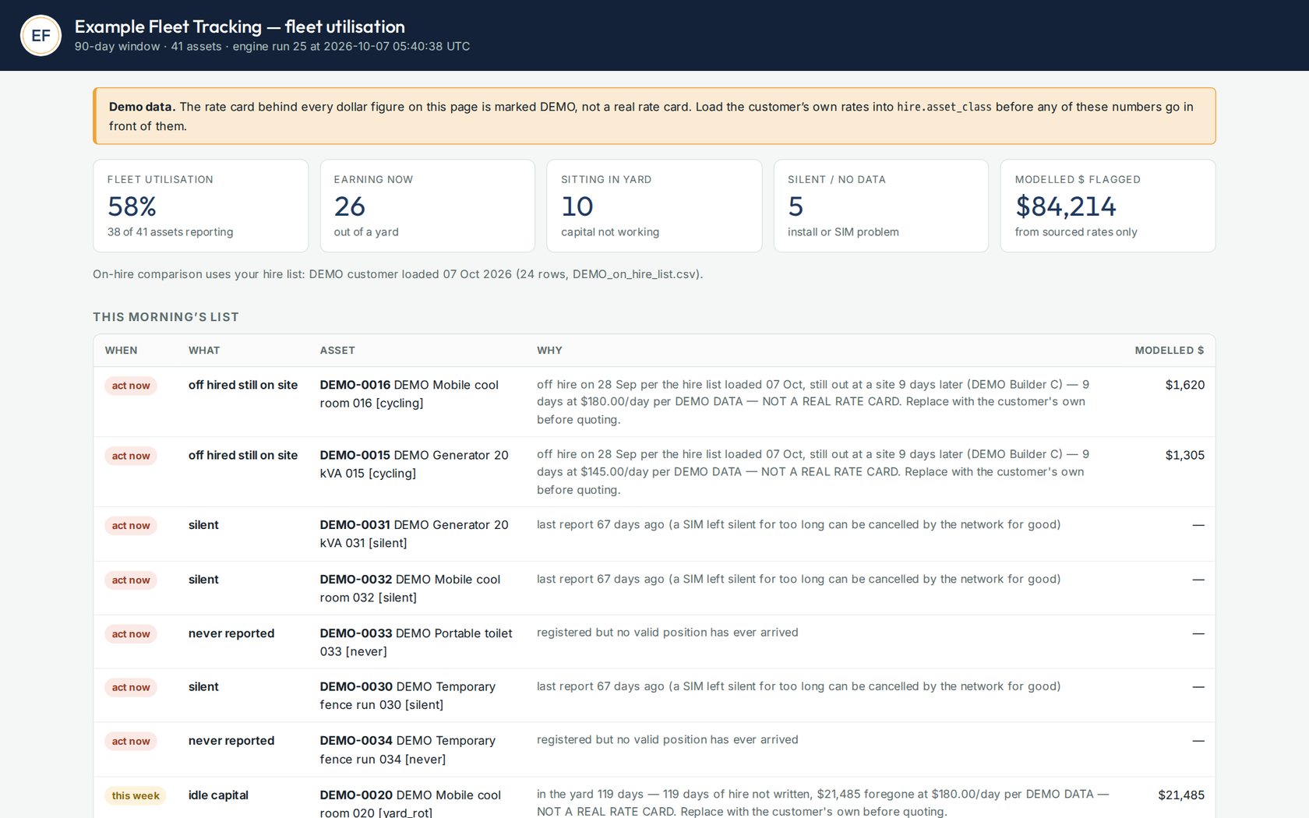
Task: Click the "idle capital" label
Action: [x=218, y=795]
